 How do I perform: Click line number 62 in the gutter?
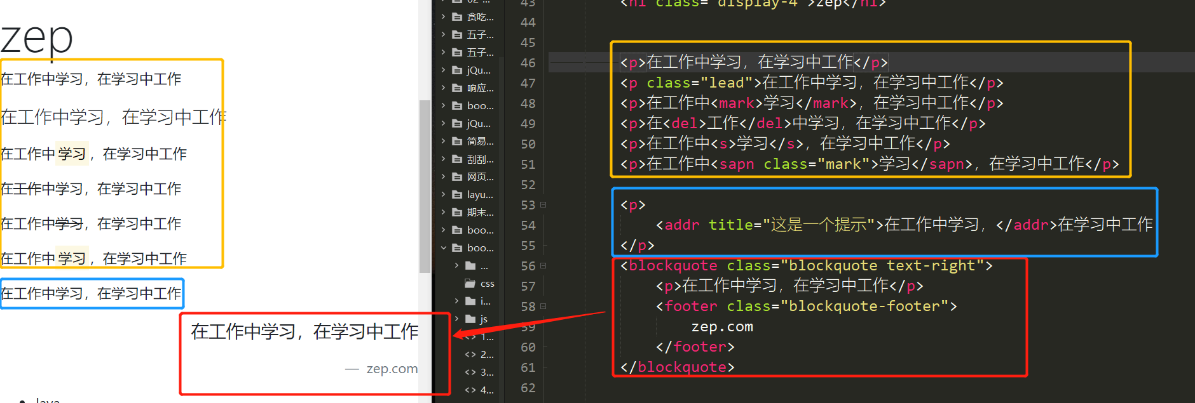pos(528,388)
